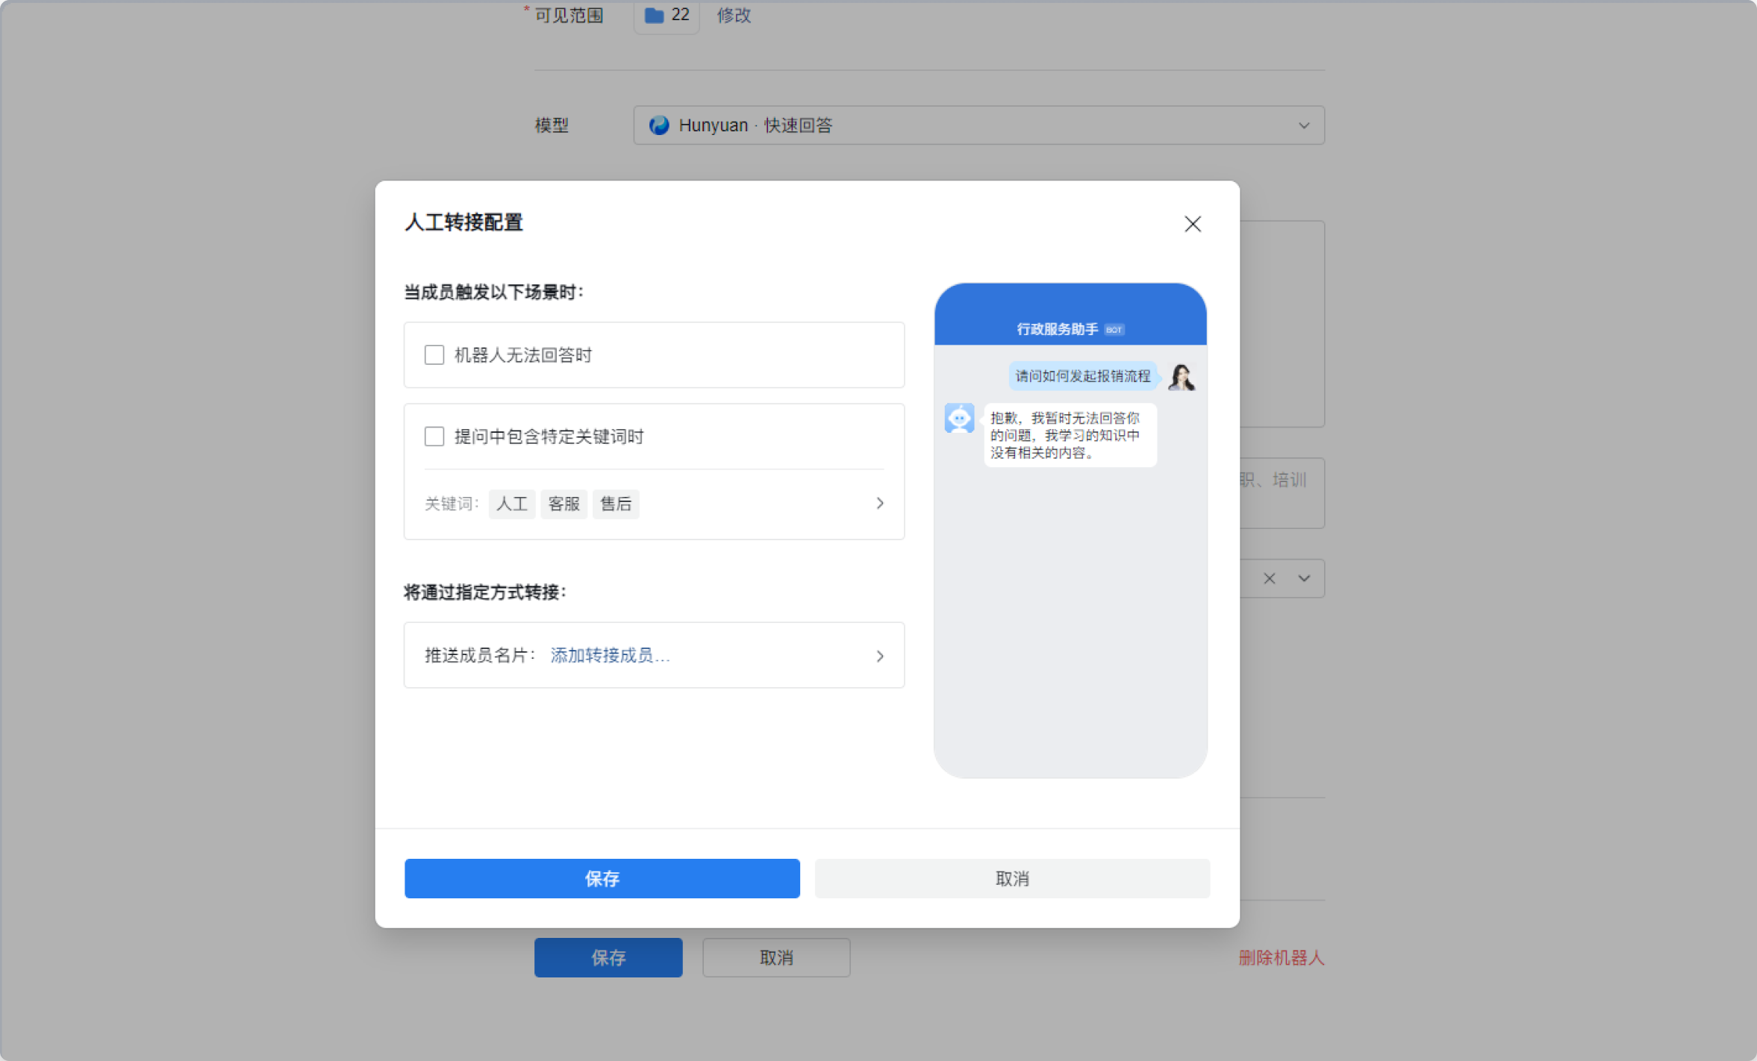The image size is (1757, 1061).
Task: Click the BOT badge beside 行政服务助手
Action: tap(1114, 329)
